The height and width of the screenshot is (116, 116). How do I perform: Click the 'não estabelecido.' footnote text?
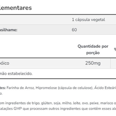16,74
